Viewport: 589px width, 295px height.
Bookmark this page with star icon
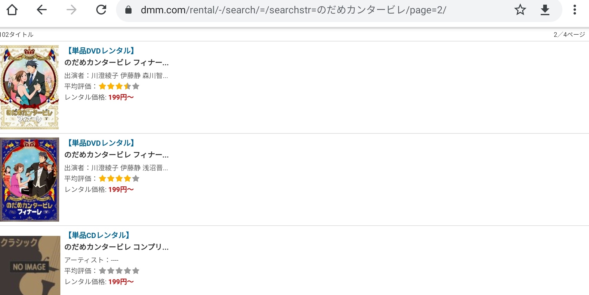coord(520,10)
